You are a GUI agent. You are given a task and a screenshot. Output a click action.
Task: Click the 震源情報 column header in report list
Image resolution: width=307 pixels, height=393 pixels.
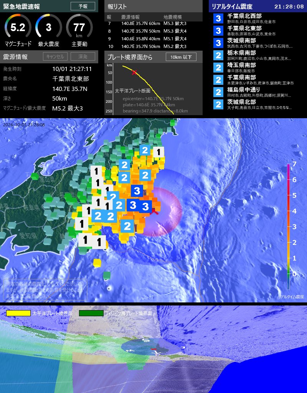click(130, 17)
